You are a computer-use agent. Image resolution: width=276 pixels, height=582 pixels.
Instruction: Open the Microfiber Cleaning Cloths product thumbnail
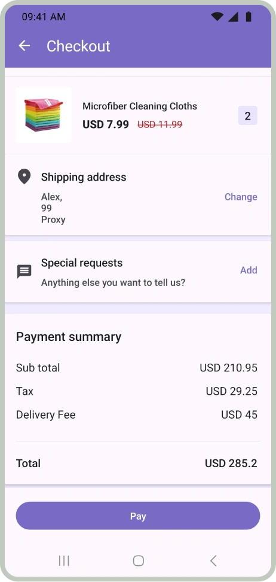[44, 115]
